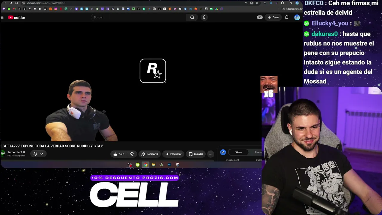The image size is (382, 215).
Task: Click the 0KFC0 chat username
Action: 314,3
